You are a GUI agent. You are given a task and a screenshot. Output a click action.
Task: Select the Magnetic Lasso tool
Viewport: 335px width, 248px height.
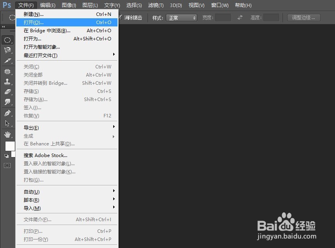click(x=7, y=50)
